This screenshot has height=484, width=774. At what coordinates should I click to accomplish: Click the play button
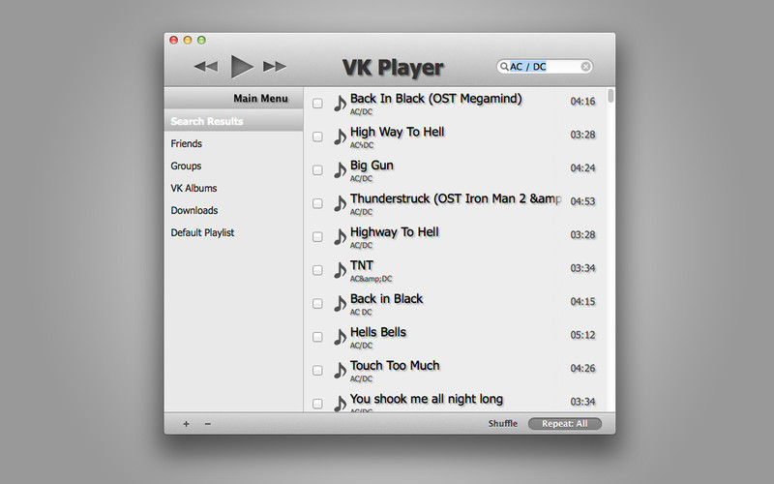tap(242, 66)
